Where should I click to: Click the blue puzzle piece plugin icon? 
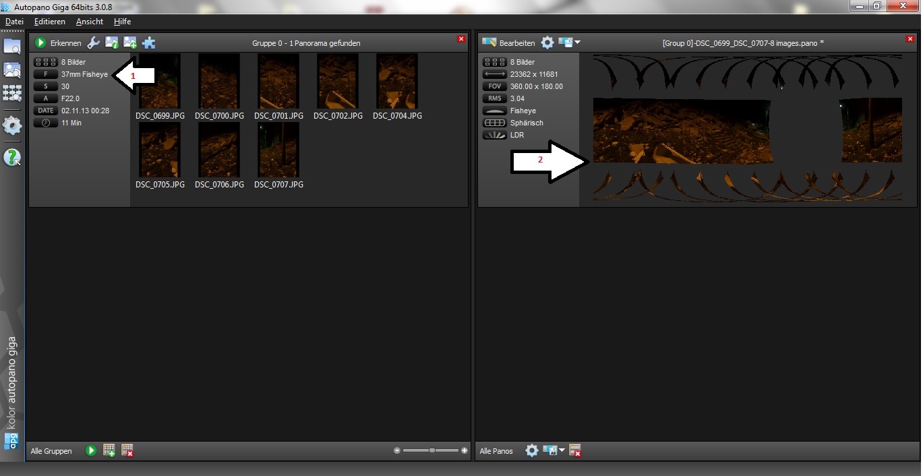149,43
